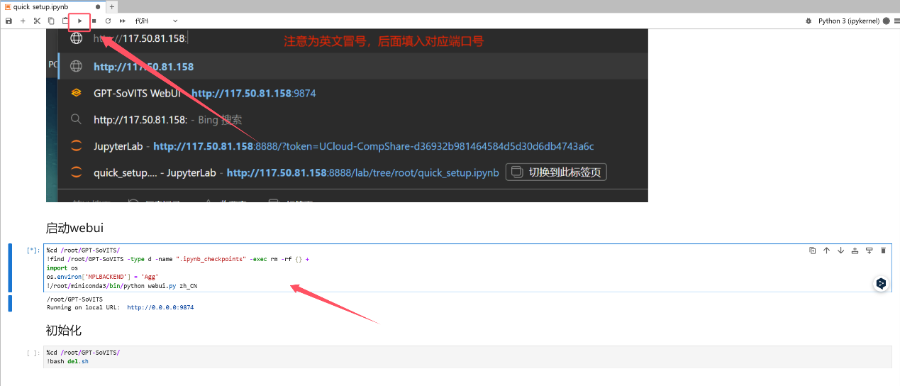The height and width of the screenshot is (386, 900).
Task: Open the floating dark hexagon assistant icon
Action: tap(881, 283)
